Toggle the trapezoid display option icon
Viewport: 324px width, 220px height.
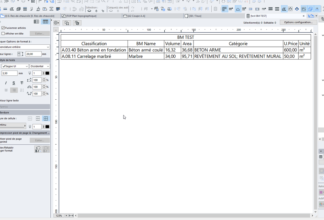coord(238,9)
